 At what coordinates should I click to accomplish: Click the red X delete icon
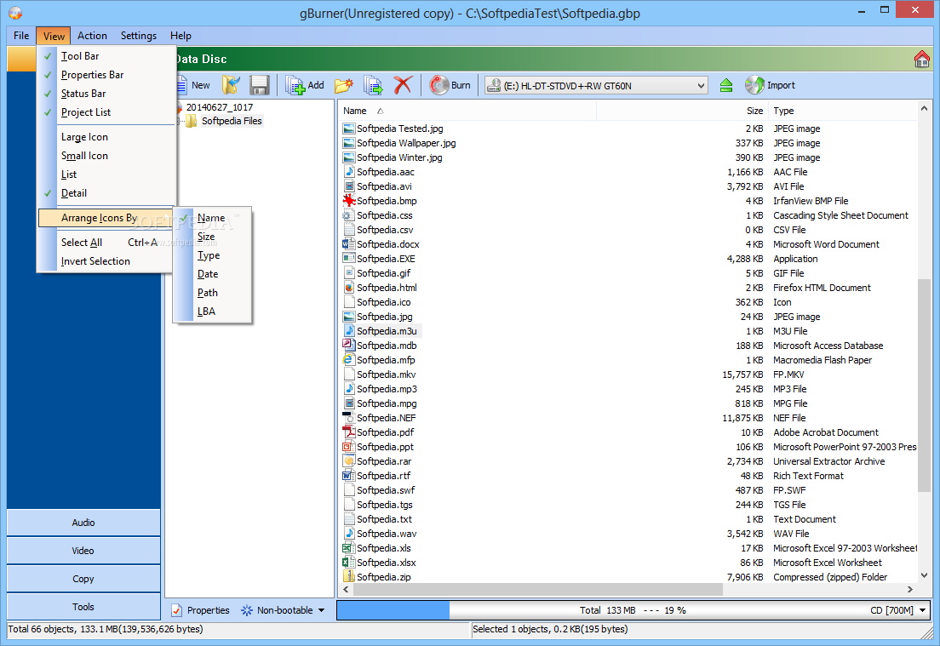pyautogui.click(x=403, y=85)
